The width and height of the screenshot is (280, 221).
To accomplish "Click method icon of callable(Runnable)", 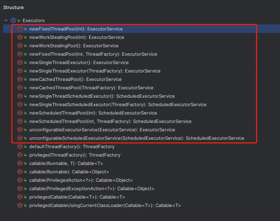I will tap(20, 172).
